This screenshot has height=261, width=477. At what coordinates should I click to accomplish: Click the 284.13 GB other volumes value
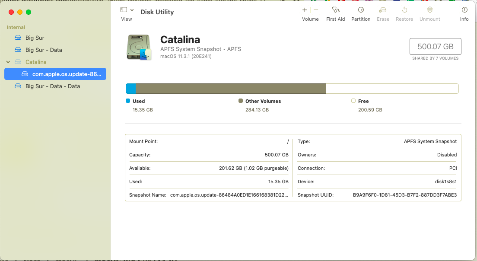pyautogui.click(x=257, y=110)
